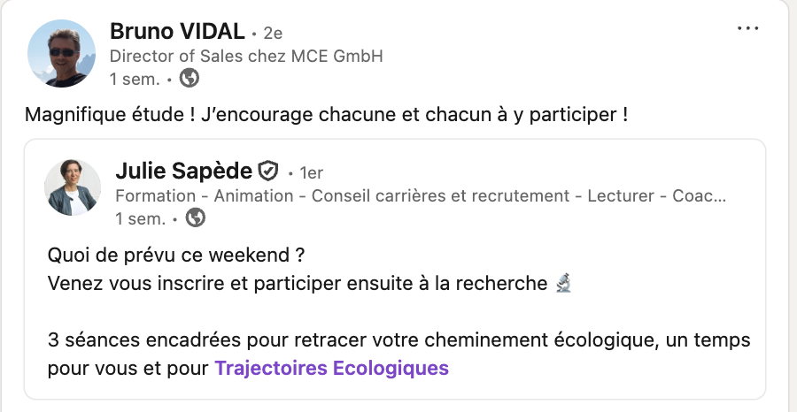Screen dimensions: 797x412
Task: Click Bruno's post timestamp "1 sem."
Action: (135, 79)
